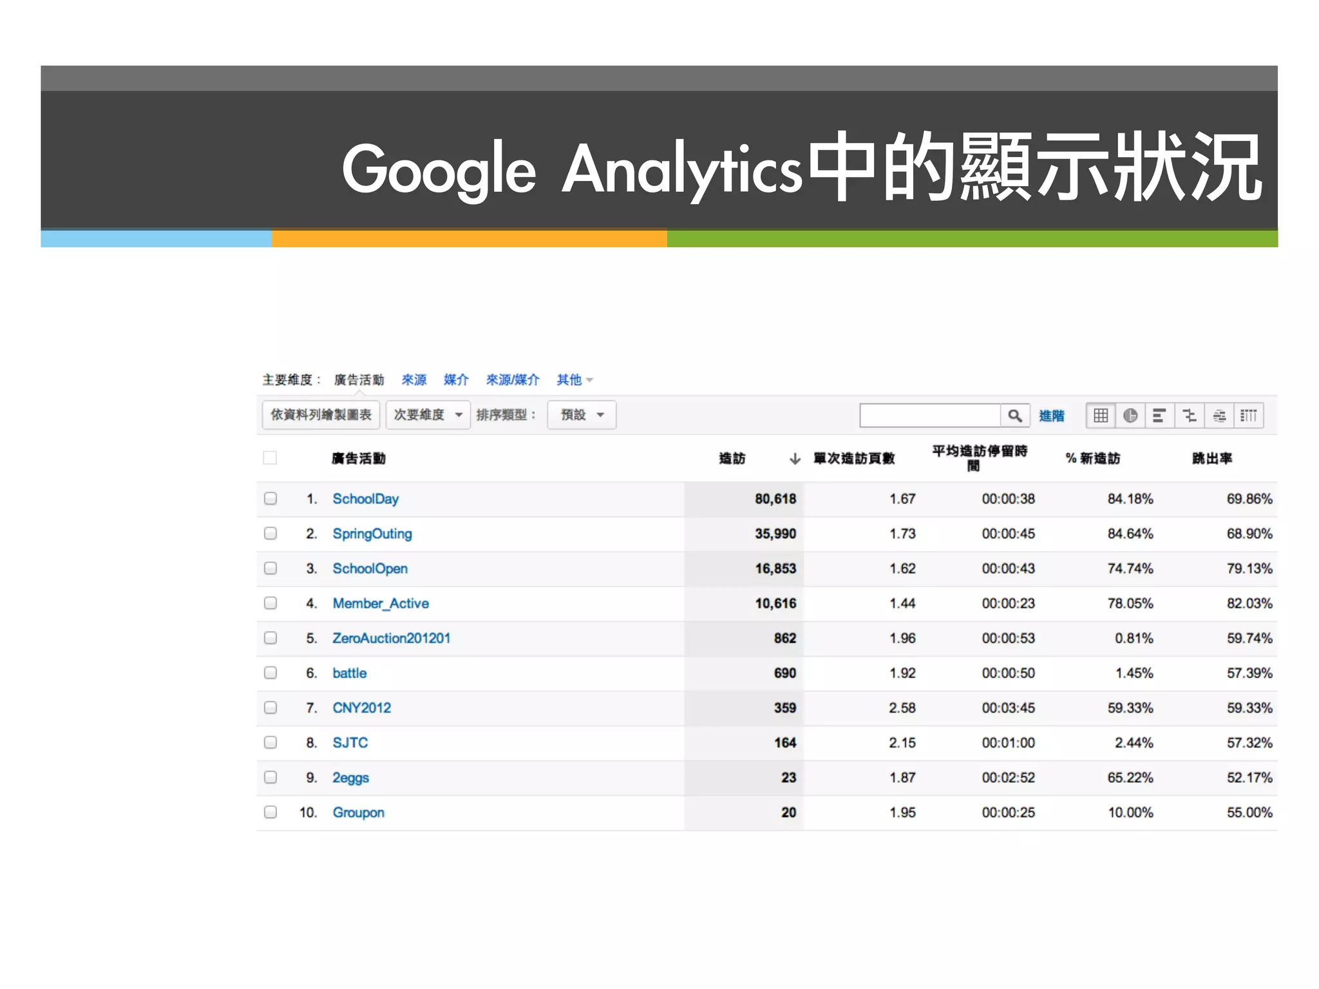Select the 來源/媒介 primary dimension

[513, 380]
